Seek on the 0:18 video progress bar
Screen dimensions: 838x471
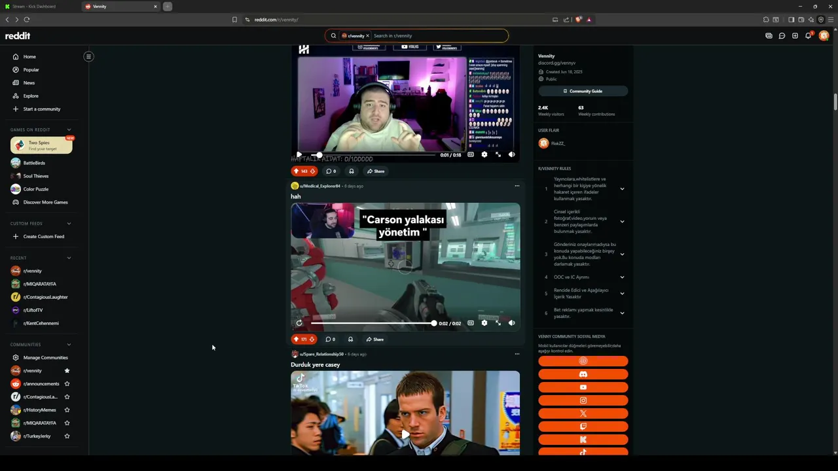click(373, 155)
